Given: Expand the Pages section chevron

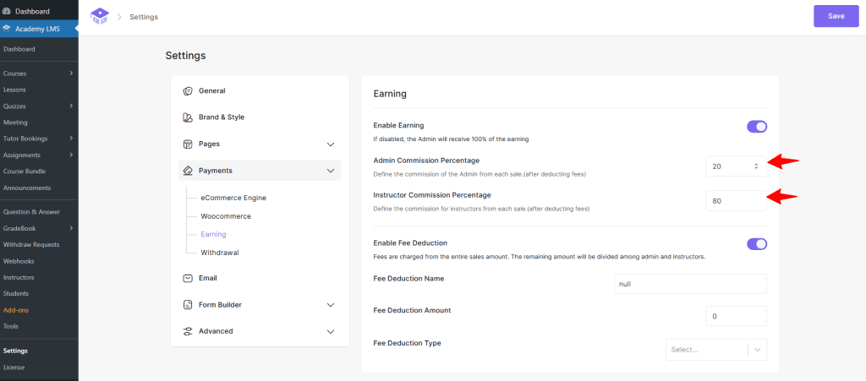Looking at the screenshot, I should click(331, 144).
